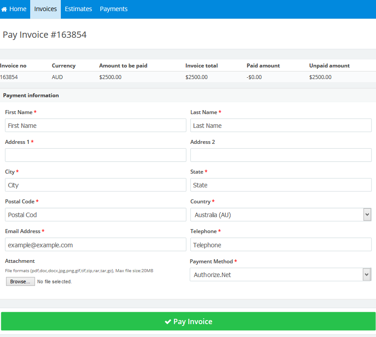Click into the Last Name field
The width and height of the screenshot is (376, 337).
coord(281,126)
